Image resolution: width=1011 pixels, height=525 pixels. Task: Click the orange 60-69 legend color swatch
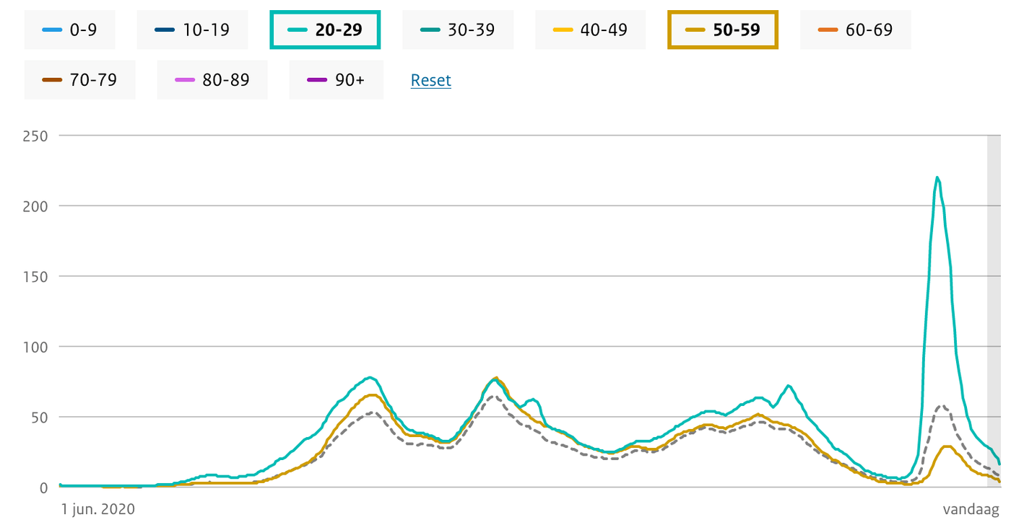tap(828, 30)
